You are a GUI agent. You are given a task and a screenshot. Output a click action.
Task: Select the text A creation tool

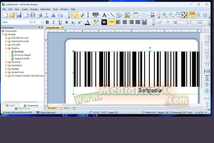(104, 15)
